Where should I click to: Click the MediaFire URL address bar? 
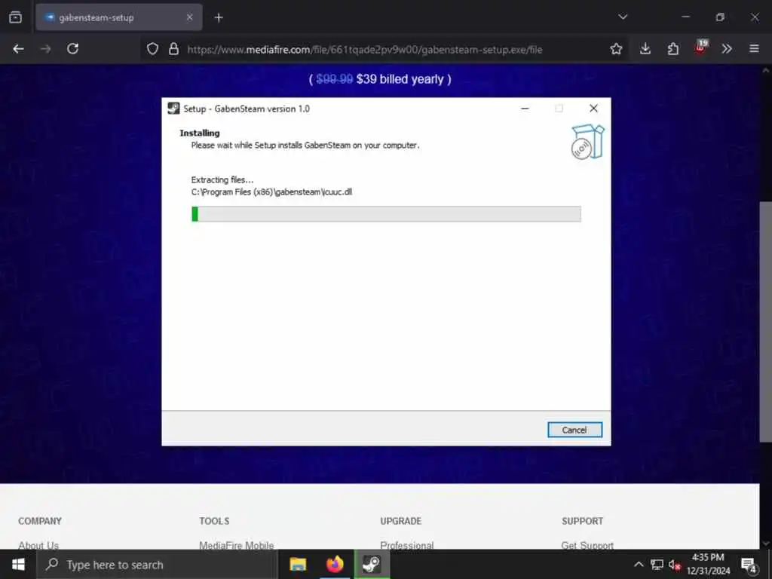coord(365,49)
